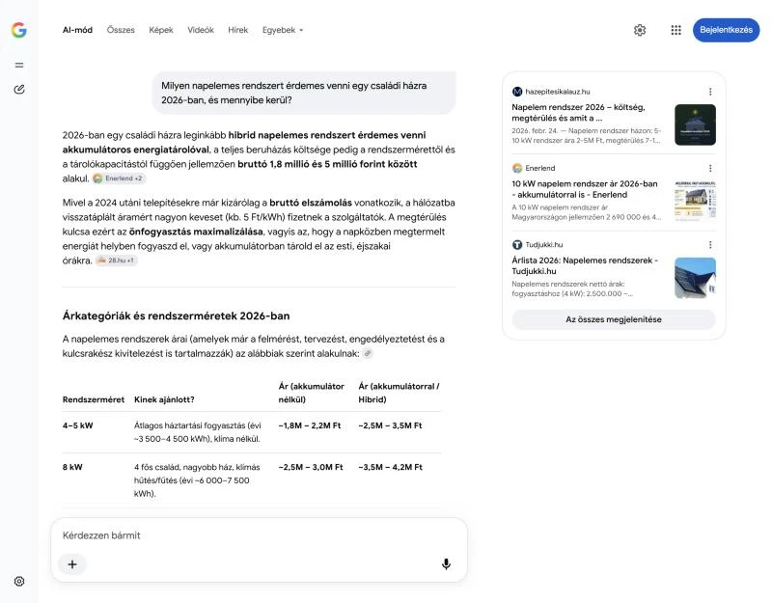Select the AI-mód tab
The image size is (772, 603).
click(x=77, y=30)
